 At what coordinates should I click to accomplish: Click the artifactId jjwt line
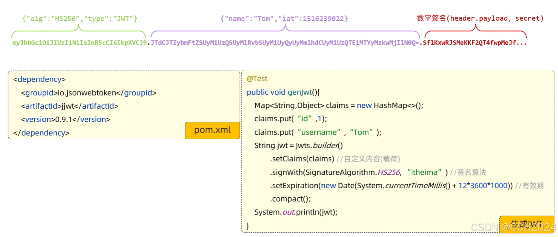(x=70, y=106)
